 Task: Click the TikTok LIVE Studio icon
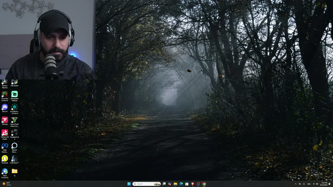[5, 135]
